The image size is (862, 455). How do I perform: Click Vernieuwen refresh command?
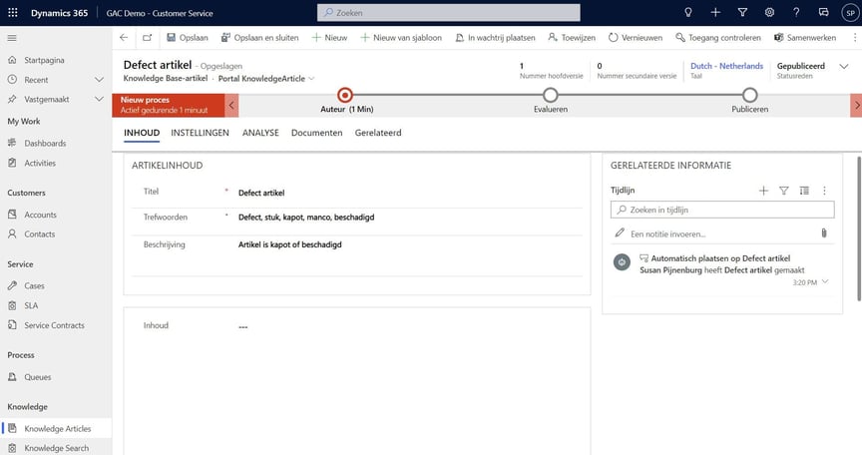635,37
